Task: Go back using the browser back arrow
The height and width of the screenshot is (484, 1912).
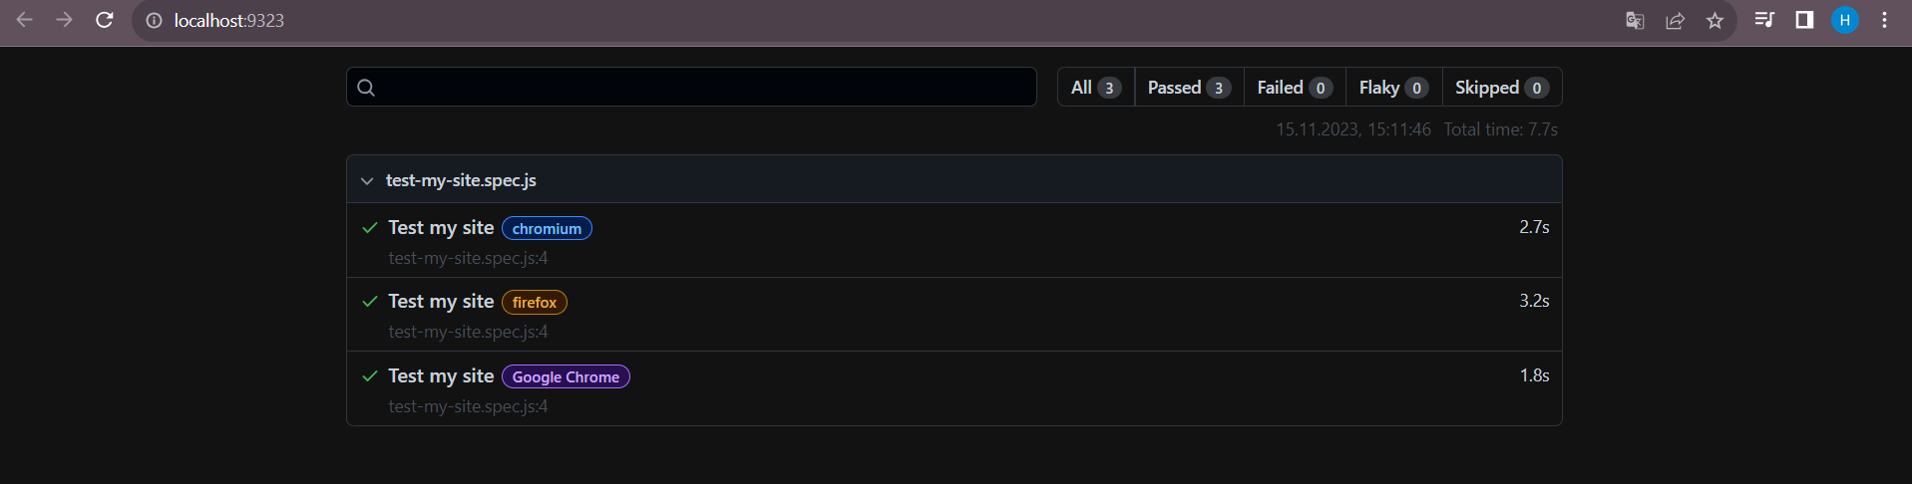Action: point(25,20)
